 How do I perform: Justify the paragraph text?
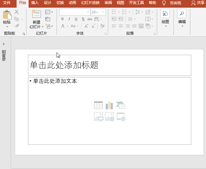(134, 26)
